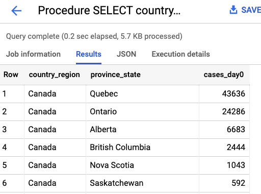Open the Execution details tab
261x194 pixels.
pyautogui.click(x=181, y=54)
